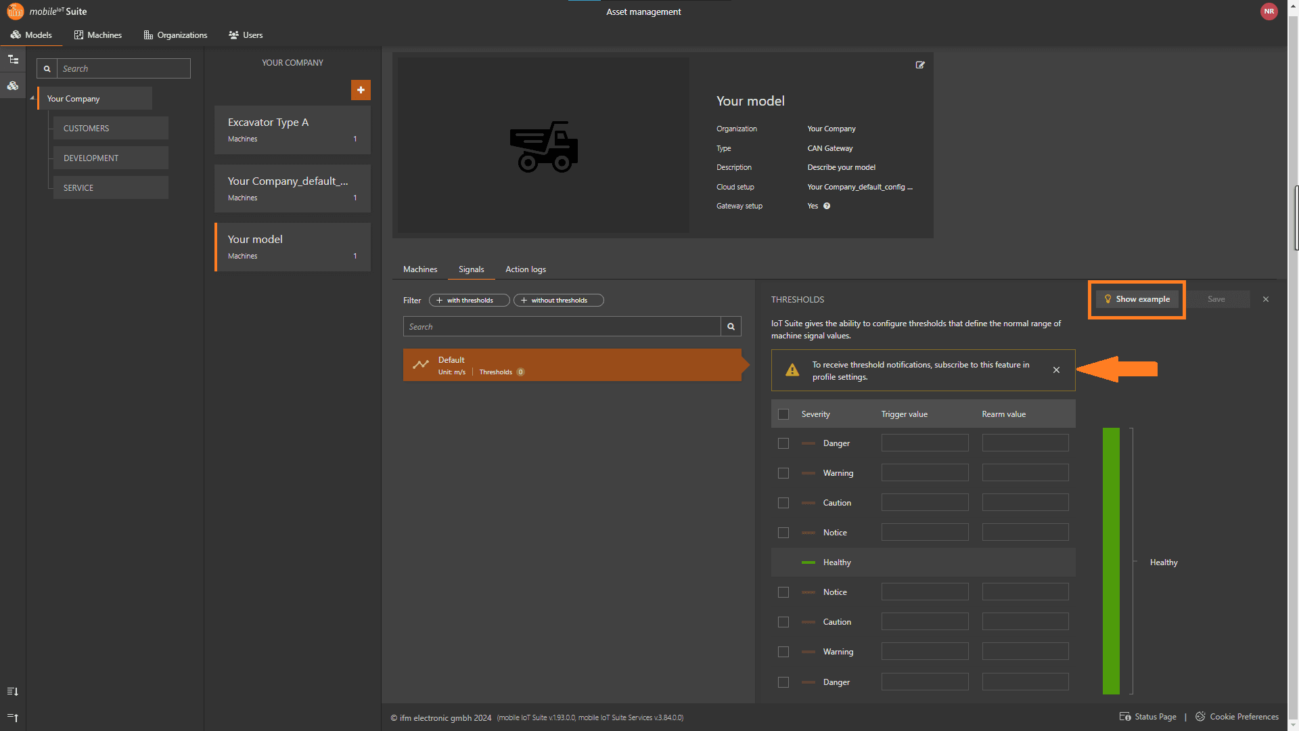Image resolution: width=1299 pixels, height=731 pixels.
Task: Collapse the Your Company tree node
Action: pyautogui.click(x=32, y=98)
